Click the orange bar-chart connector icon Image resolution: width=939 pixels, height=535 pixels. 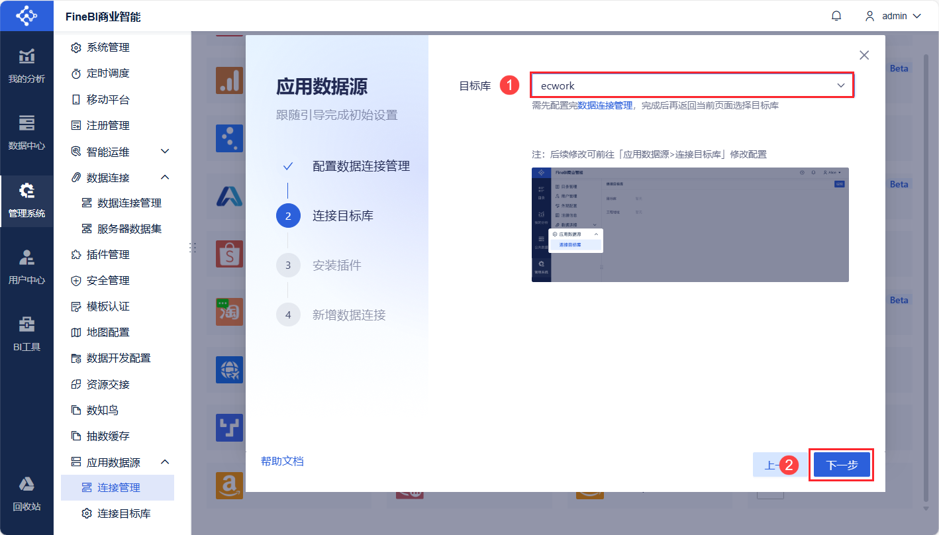coord(230,81)
